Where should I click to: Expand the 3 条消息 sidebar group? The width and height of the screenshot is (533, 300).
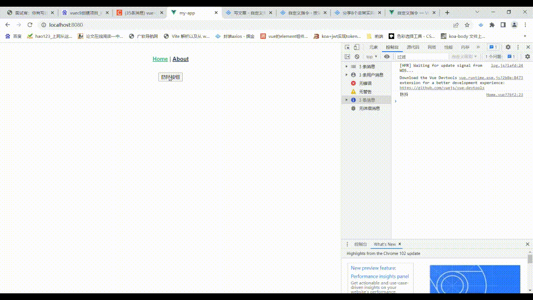(x=346, y=67)
